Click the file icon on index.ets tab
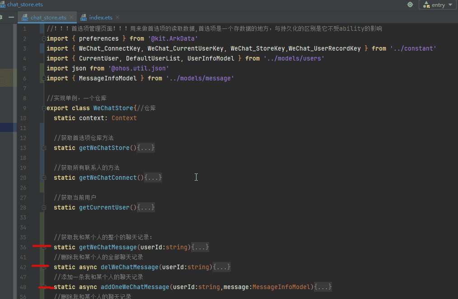The height and width of the screenshot is (299, 458). pyautogui.click(x=83, y=18)
